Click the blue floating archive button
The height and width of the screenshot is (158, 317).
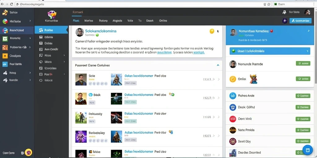(307, 150)
